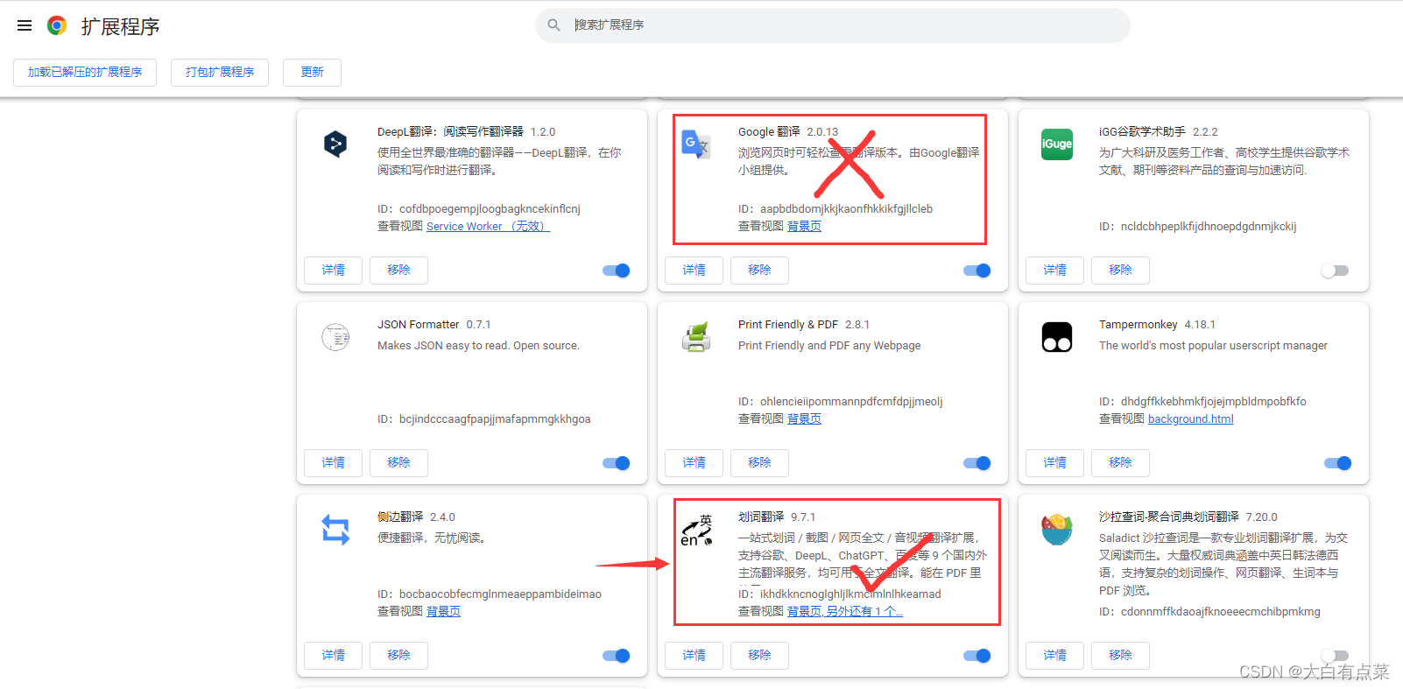This screenshot has height=689, width=1403.
Task: Open the hamburger main menu
Action: pos(25,26)
